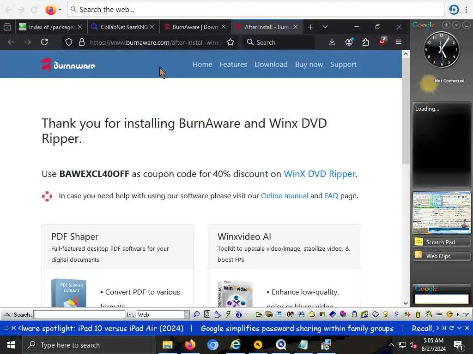This screenshot has height=354, width=473.
Task: Click the muted volume tray icon
Action: click(413, 345)
